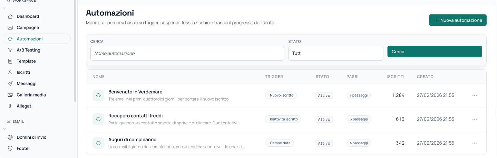Click the Iscritti person icon
Viewport: 497px width, 158px height.
click(10, 72)
